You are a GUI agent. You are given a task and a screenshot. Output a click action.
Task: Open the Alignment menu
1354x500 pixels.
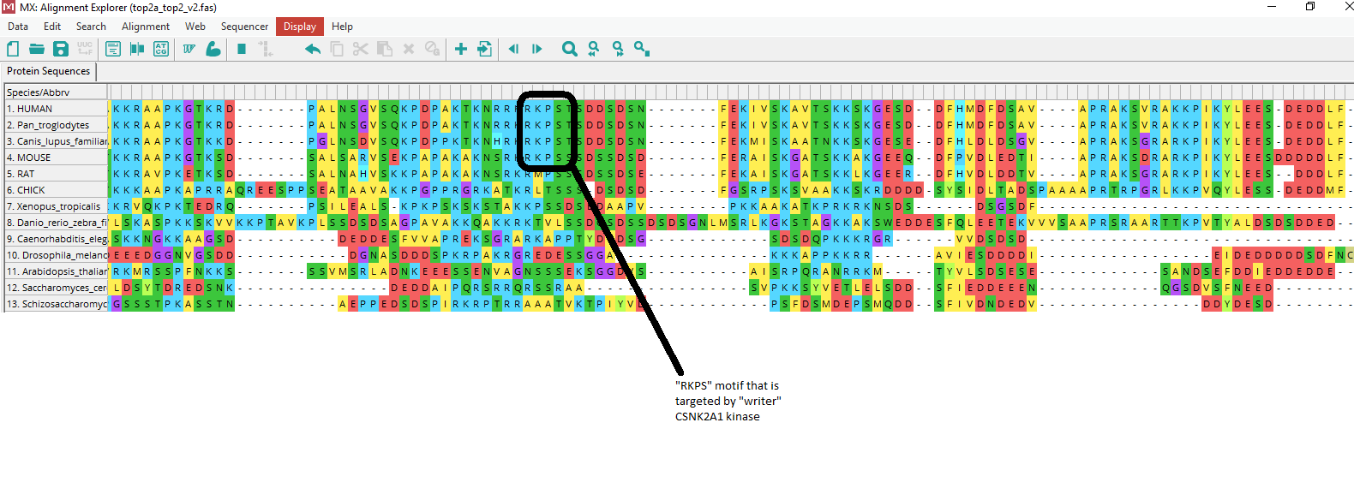(146, 27)
